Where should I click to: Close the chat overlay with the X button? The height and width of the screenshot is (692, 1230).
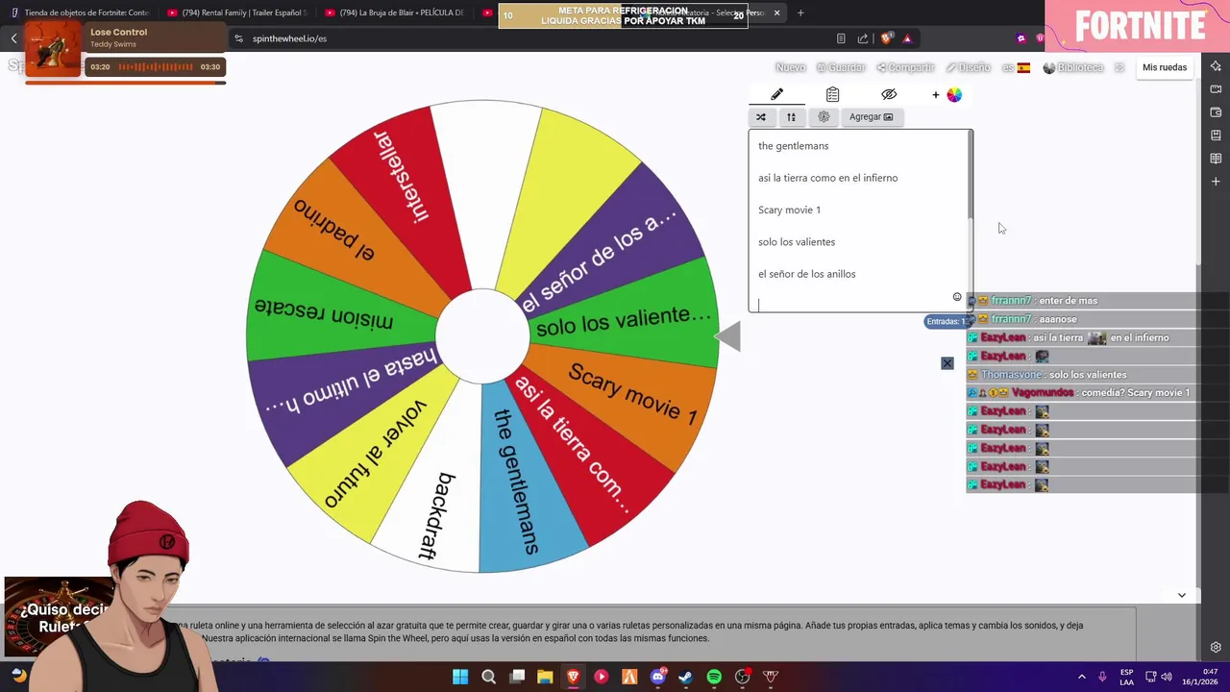(947, 362)
